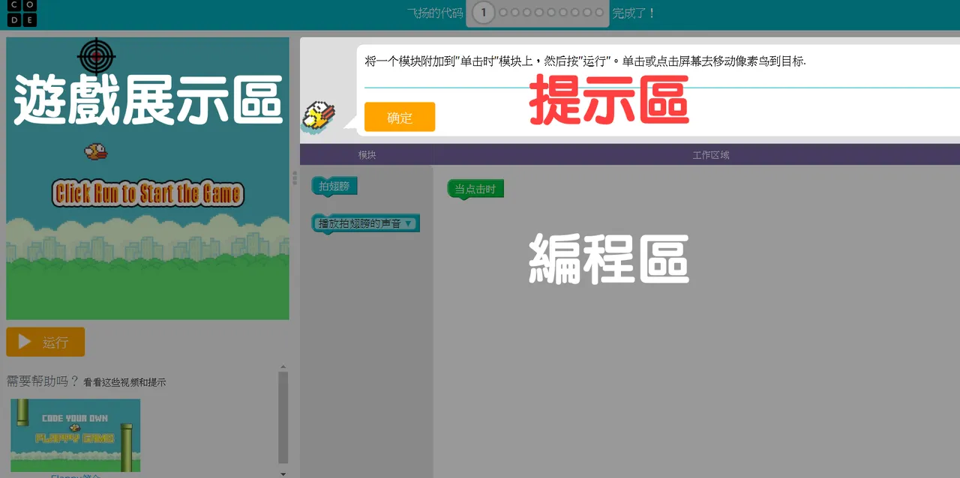Click the 工作区域 workspace header
The width and height of the screenshot is (960, 478).
711,155
